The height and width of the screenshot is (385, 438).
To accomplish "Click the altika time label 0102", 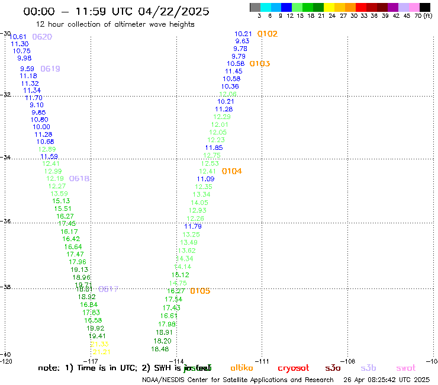I will 268,34.
